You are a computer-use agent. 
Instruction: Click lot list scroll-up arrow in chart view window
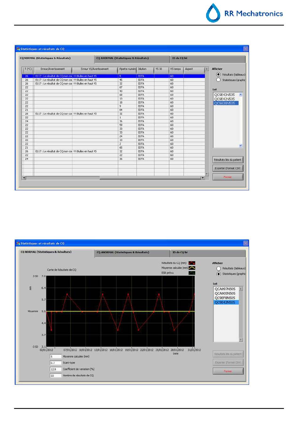tap(241, 289)
